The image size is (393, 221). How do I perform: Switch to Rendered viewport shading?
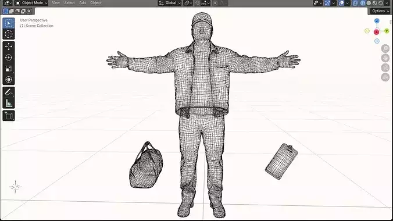(381, 3)
